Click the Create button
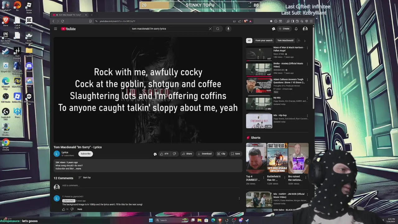398x224 pixels. [284, 29]
